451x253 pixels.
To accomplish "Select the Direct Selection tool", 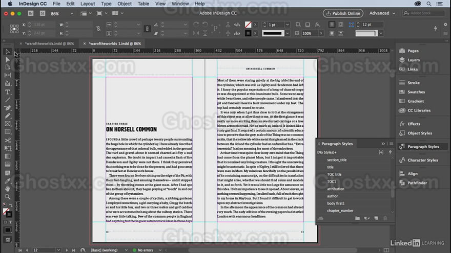I will click(8, 60).
